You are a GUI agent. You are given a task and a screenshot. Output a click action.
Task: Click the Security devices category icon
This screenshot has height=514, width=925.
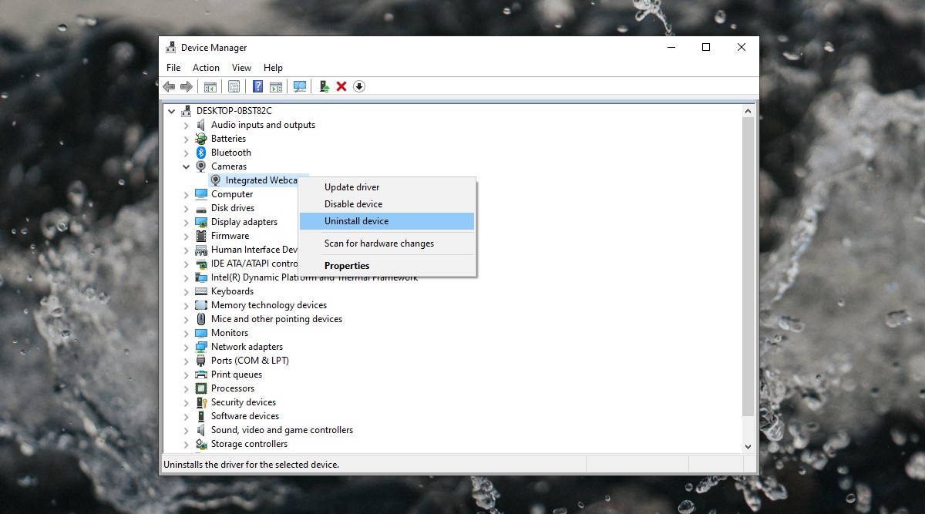tap(201, 402)
